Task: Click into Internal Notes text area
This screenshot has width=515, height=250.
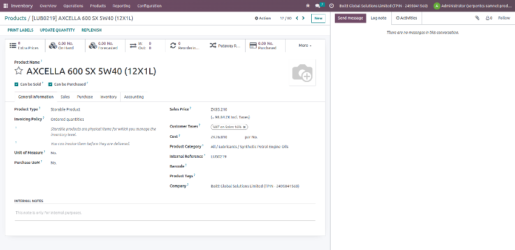Action: pos(165,212)
